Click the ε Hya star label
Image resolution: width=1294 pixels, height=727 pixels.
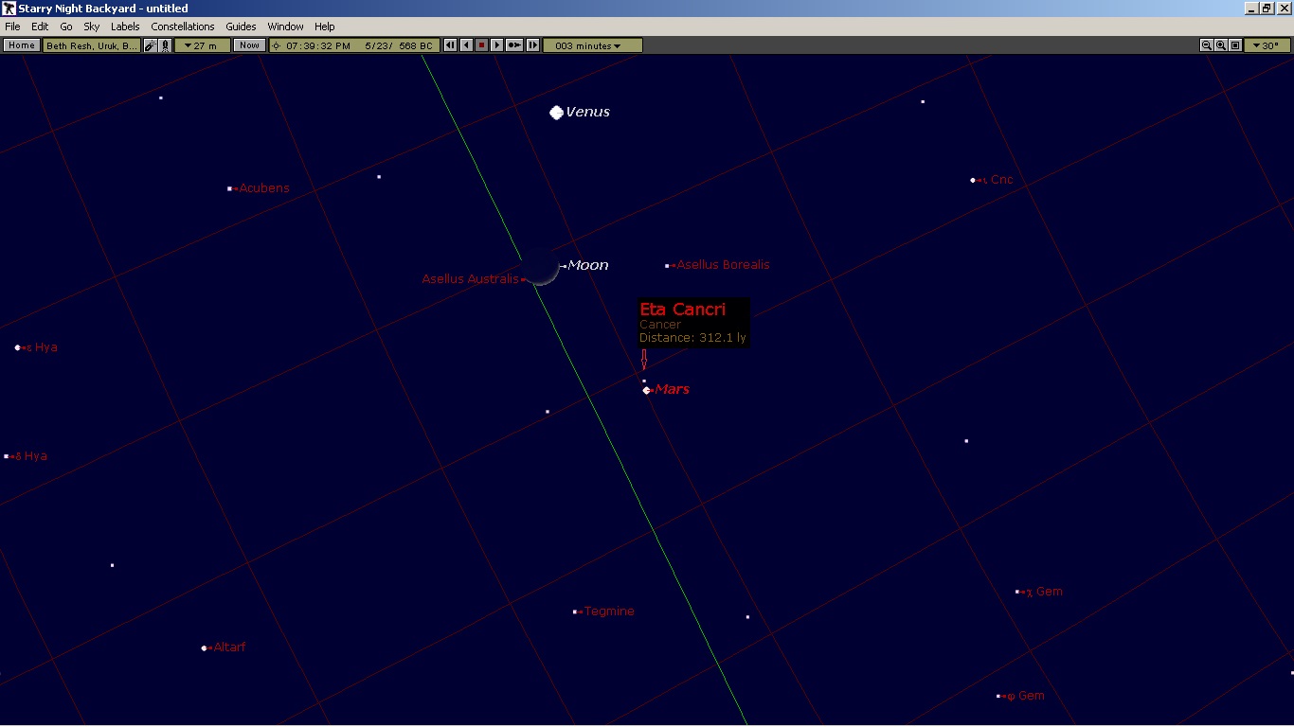(42, 347)
